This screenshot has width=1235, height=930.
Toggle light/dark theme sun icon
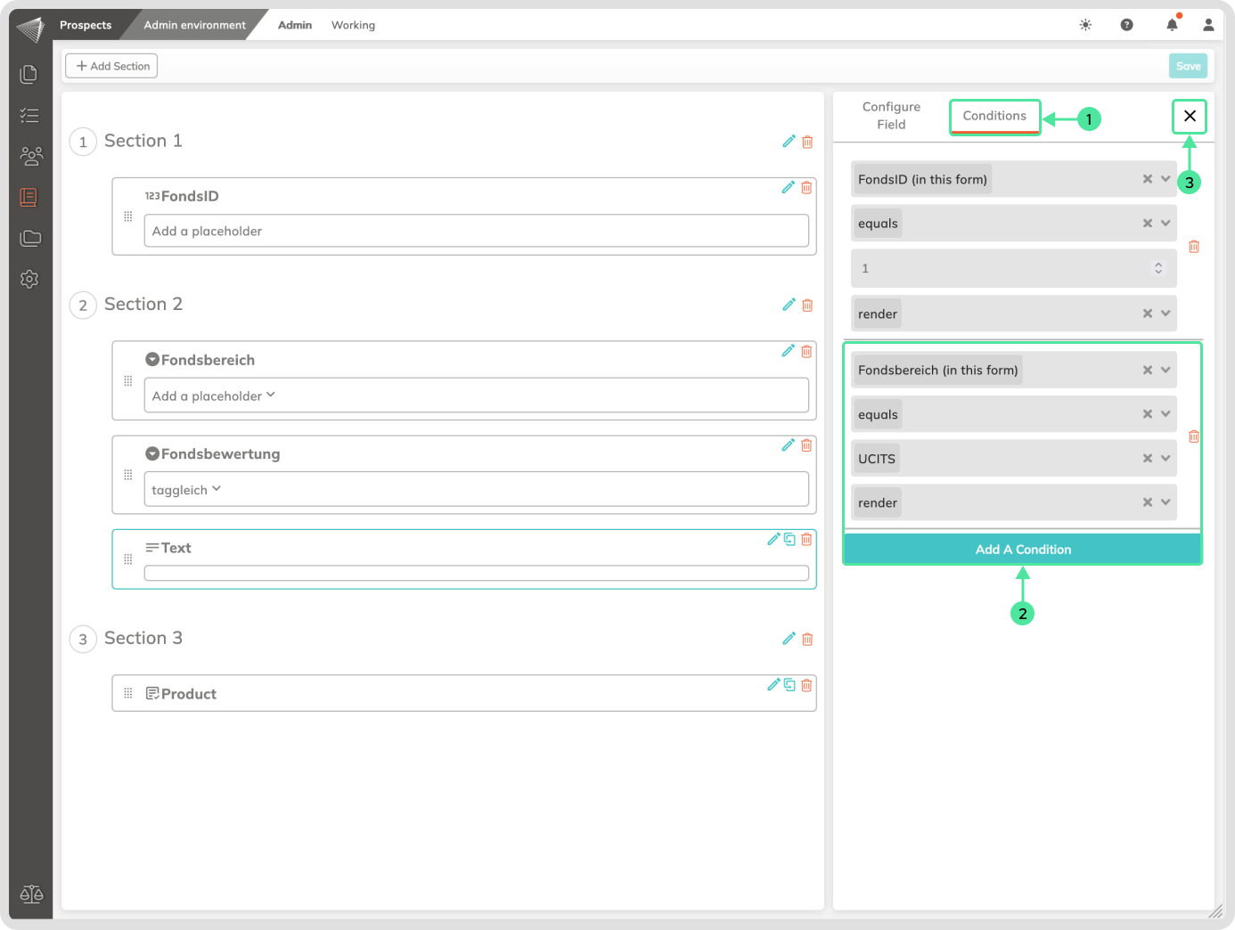point(1085,25)
